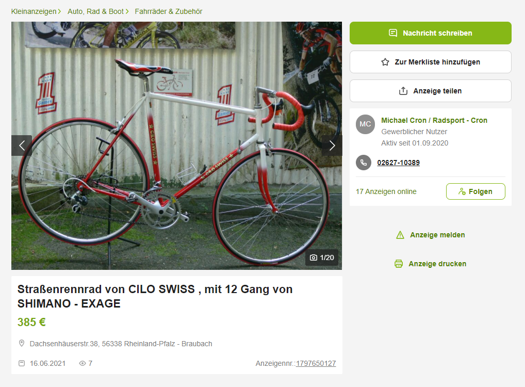Click the MC seller avatar
Viewport: 525px width, 387px height.
click(365, 124)
